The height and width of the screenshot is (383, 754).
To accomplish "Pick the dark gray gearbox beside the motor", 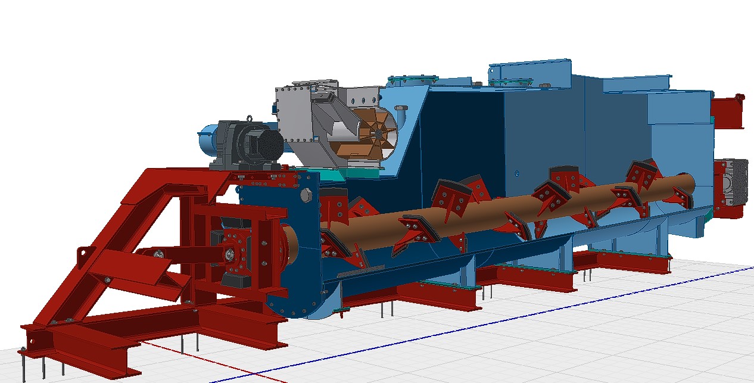I will [247, 144].
